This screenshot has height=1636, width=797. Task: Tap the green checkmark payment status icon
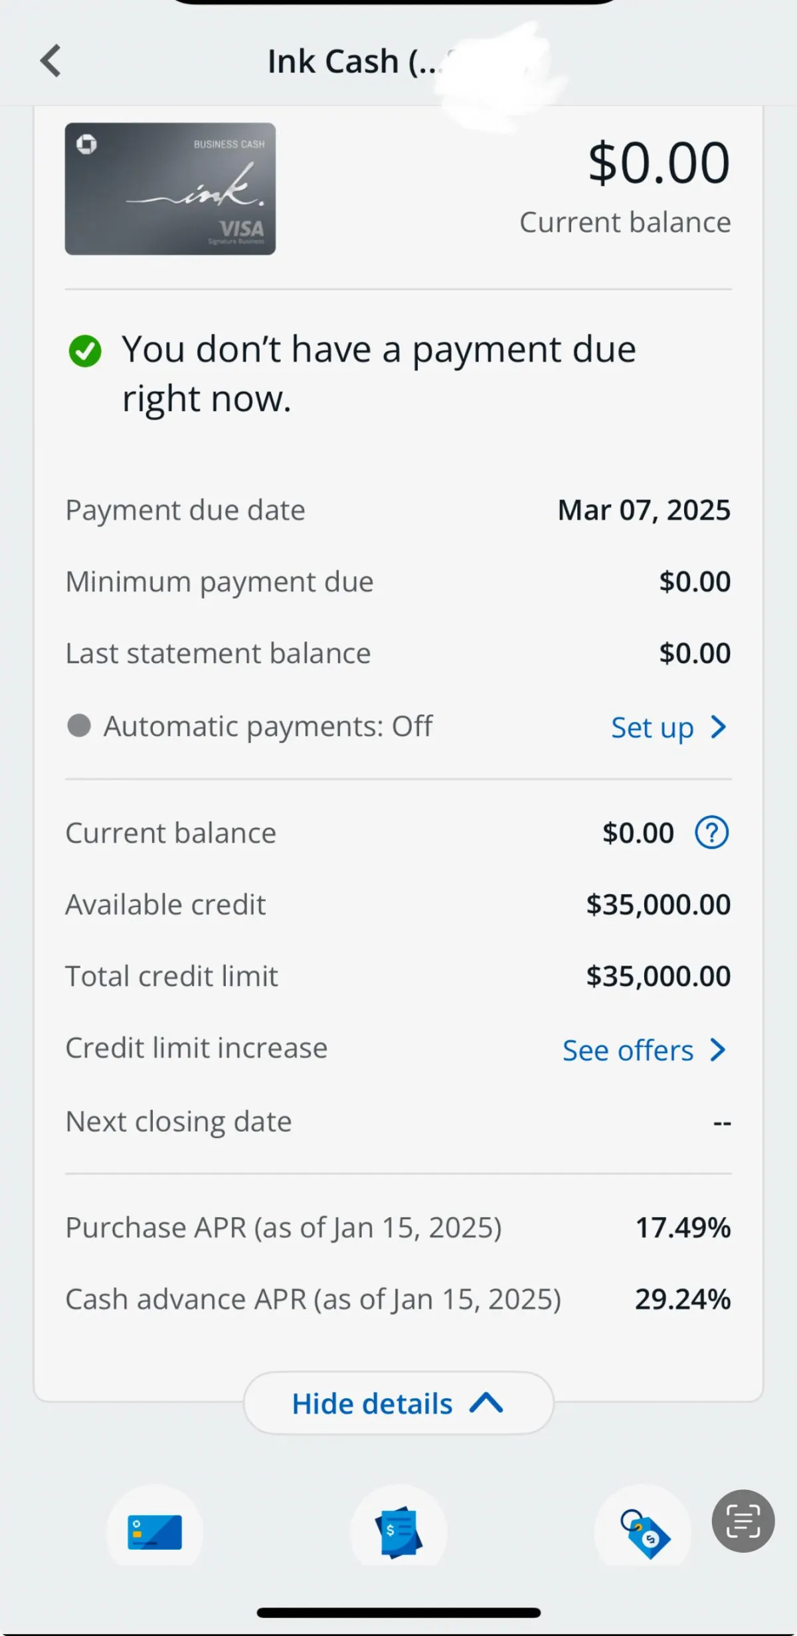click(x=85, y=351)
